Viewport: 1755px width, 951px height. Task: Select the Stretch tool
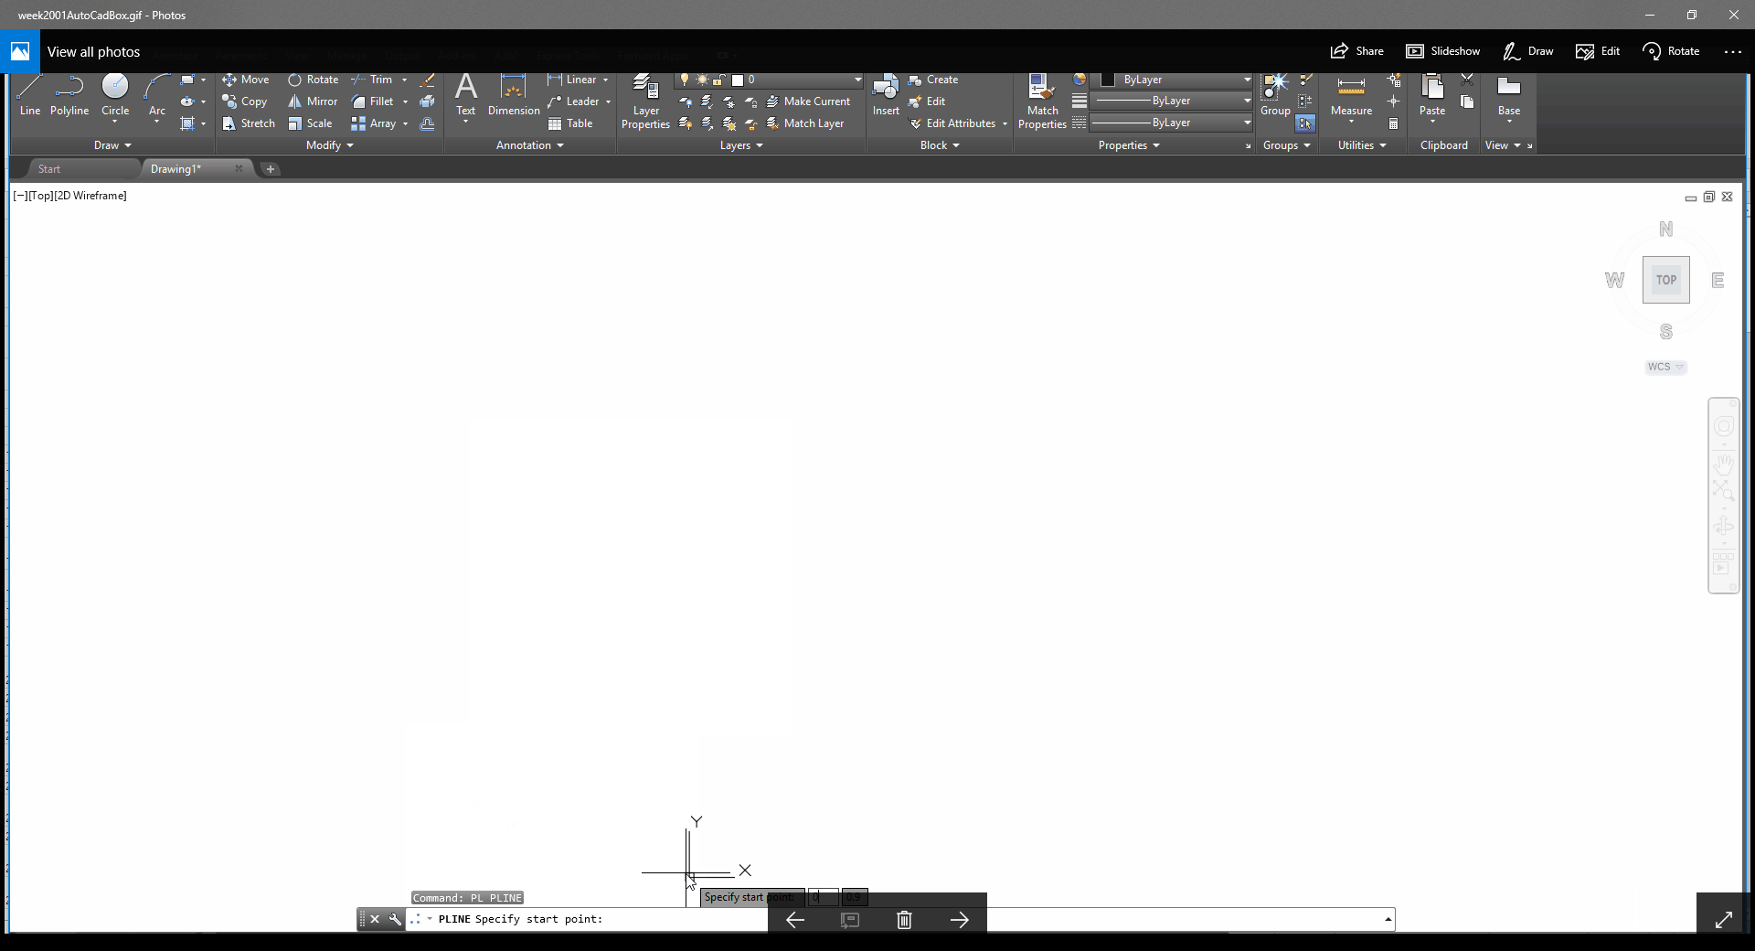coord(248,123)
